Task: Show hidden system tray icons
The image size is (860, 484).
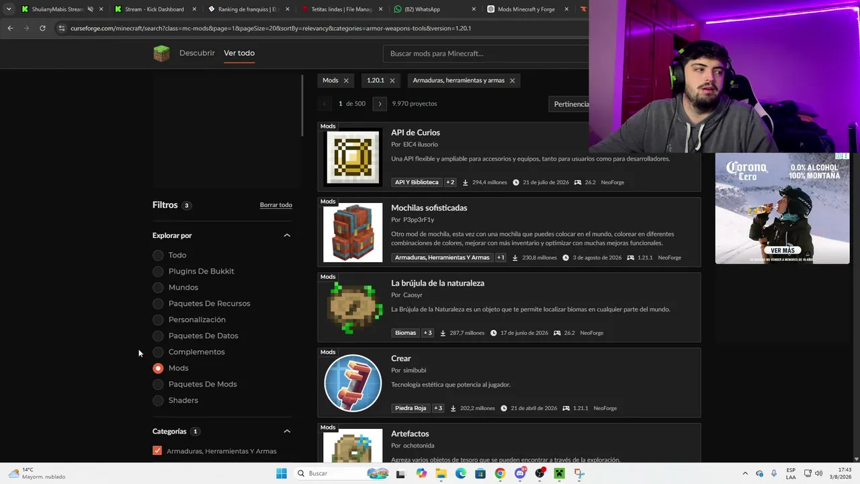Action: (x=744, y=473)
